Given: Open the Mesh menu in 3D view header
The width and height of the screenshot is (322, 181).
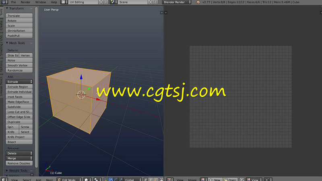Looking at the screenshot, I should tap(49, 180).
